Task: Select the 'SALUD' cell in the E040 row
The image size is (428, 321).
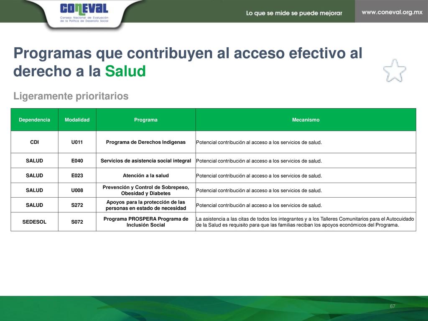Action: tap(34, 161)
